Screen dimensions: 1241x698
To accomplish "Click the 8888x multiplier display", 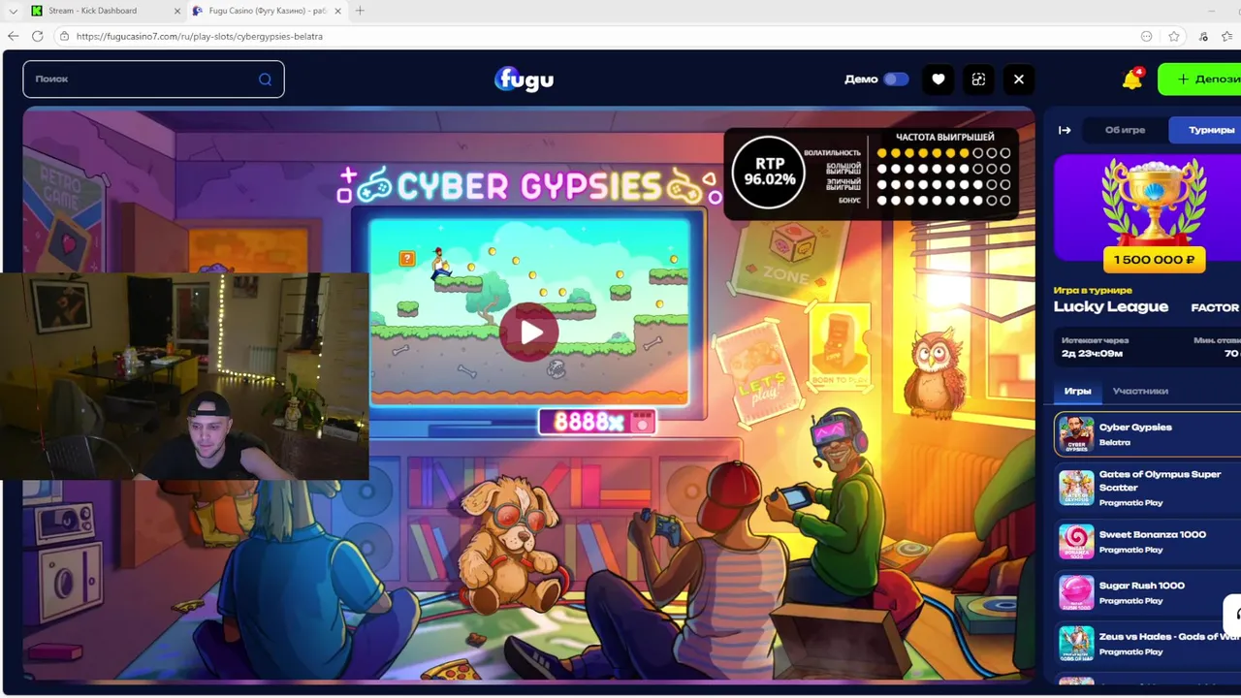I will 597,422.
